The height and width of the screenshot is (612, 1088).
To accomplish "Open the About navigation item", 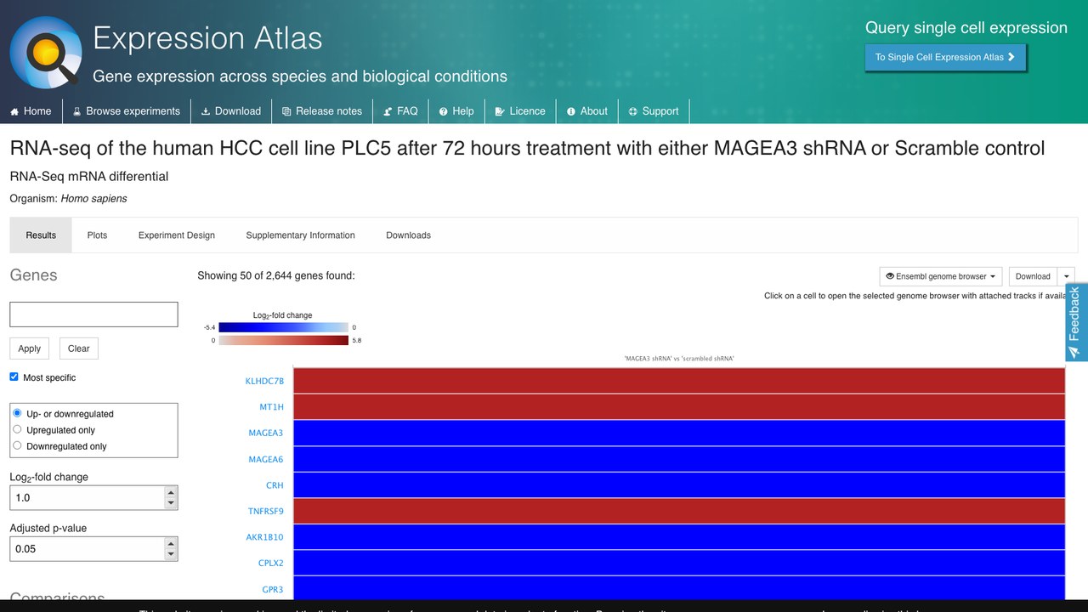I will pyautogui.click(x=587, y=111).
